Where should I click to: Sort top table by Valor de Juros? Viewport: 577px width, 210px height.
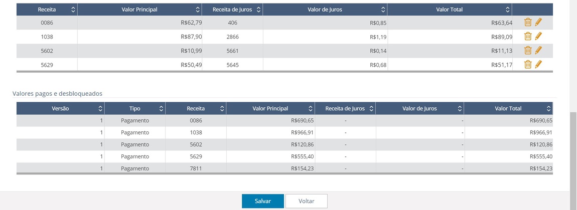coord(325,10)
